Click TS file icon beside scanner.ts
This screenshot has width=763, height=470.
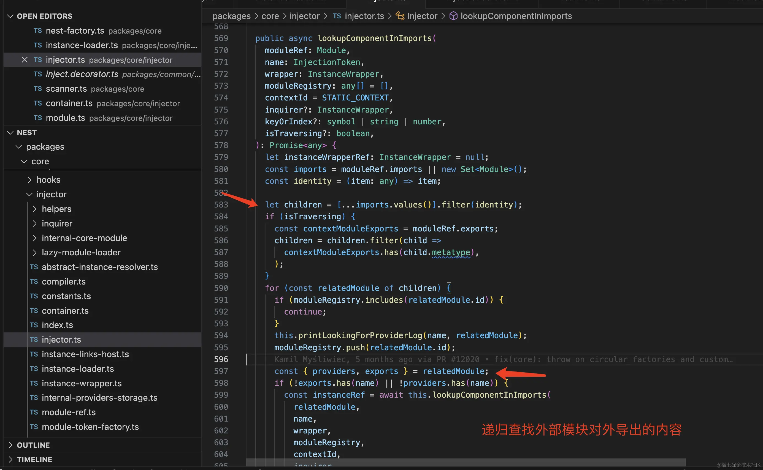pos(38,89)
